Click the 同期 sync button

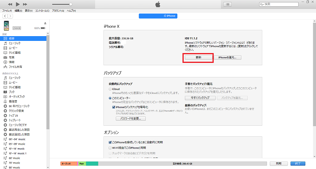pyautogui.click(x=279, y=163)
